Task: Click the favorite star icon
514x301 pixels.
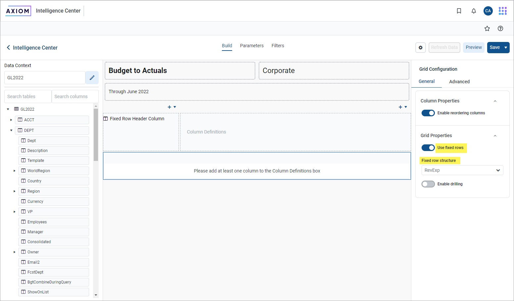Action: pos(487,28)
